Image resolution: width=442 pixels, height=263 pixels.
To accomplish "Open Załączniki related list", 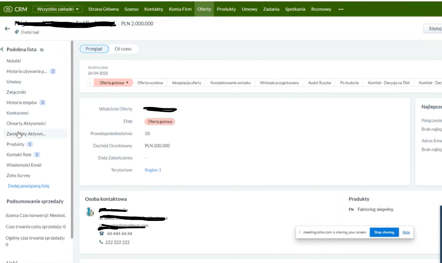I will pyautogui.click(x=16, y=92).
